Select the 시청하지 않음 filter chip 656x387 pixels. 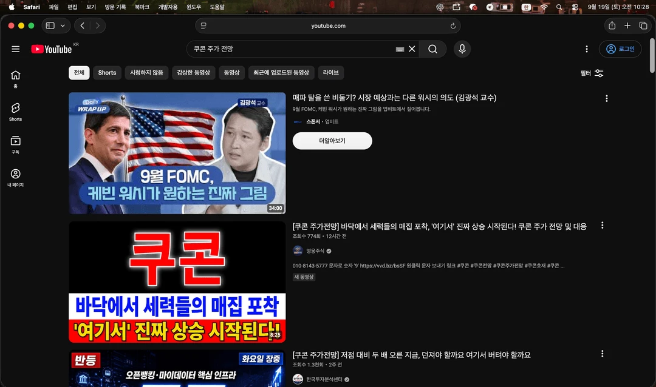(146, 73)
